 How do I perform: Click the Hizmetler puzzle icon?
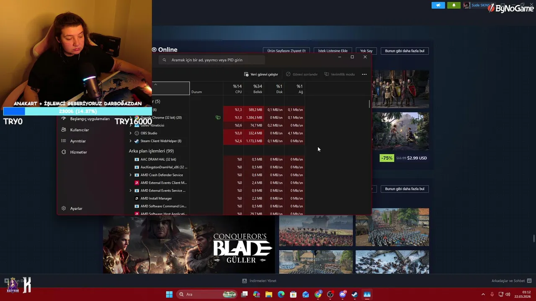(64, 152)
